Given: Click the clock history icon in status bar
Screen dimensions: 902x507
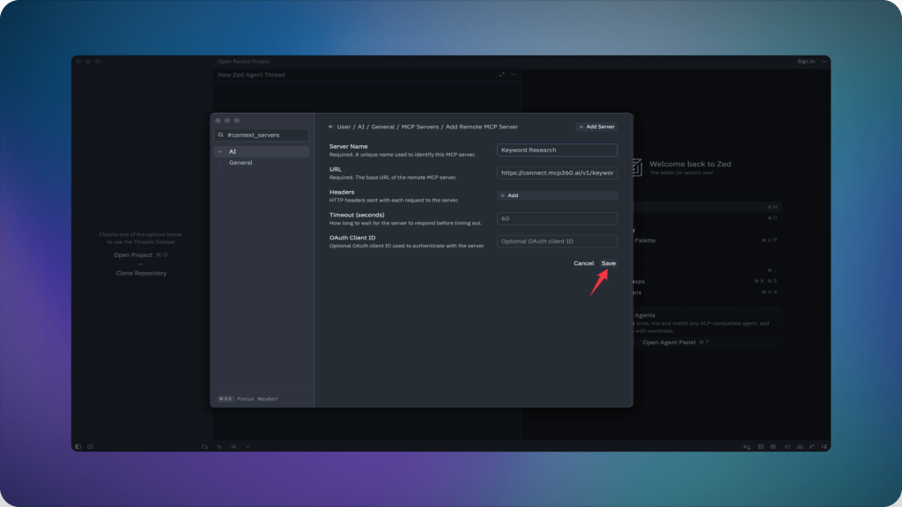Looking at the screenshot, I should [91, 446].
